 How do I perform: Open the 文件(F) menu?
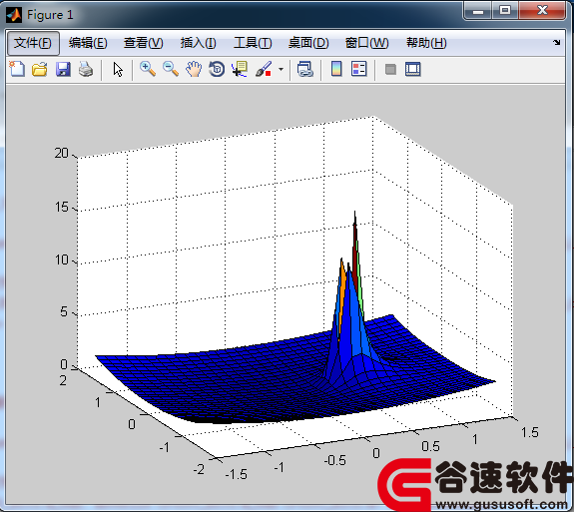33,43
